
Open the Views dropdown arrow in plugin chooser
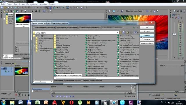(138, 33)
